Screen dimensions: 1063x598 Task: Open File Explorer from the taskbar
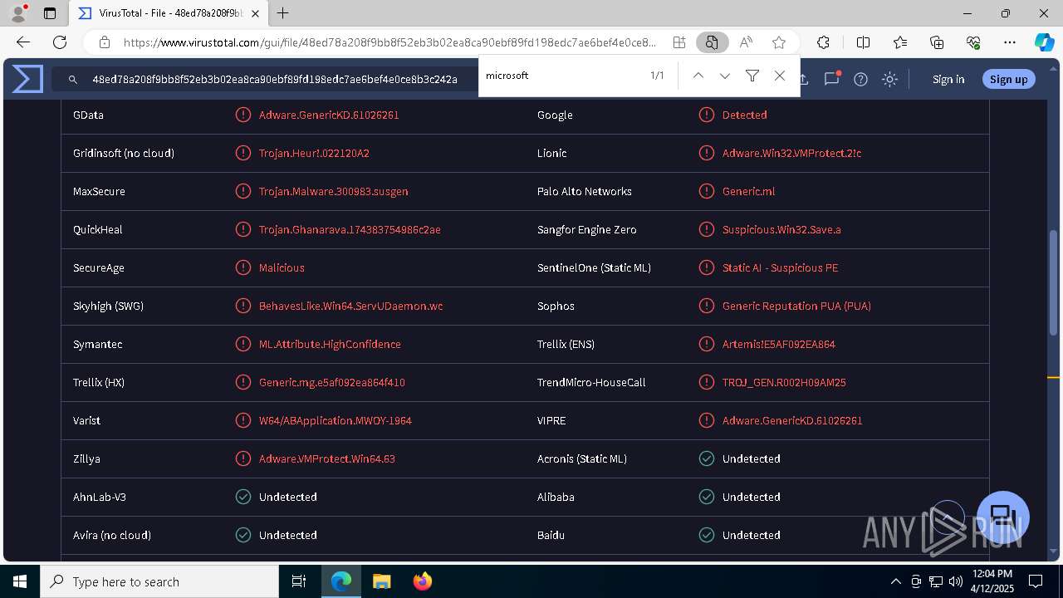pos(382,581)
